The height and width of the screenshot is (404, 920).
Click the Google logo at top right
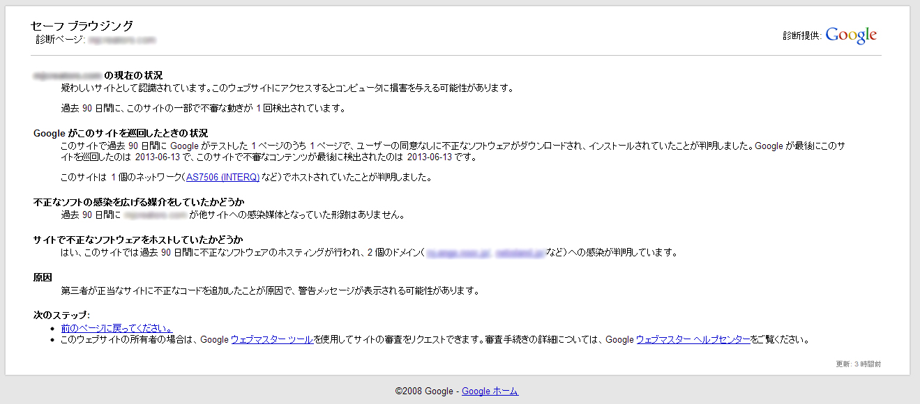tap(851, 36)
